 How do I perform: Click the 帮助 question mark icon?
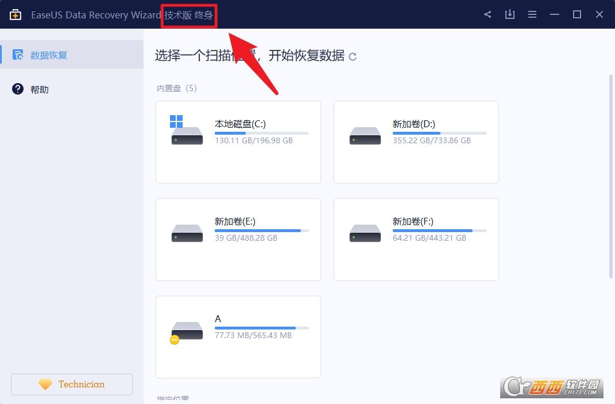pos(18,89)
